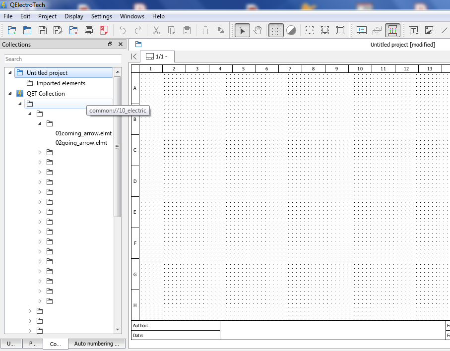
Task: Click the Save as icon with pencil
Action: click(58, 30)
